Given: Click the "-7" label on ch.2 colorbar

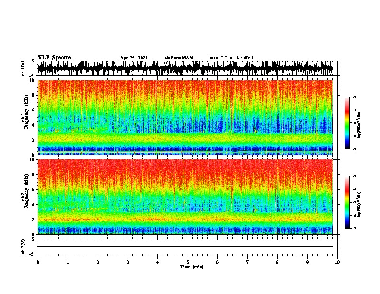Looking at the screenshot, I should pyautogui.click(x=354, y=228).
